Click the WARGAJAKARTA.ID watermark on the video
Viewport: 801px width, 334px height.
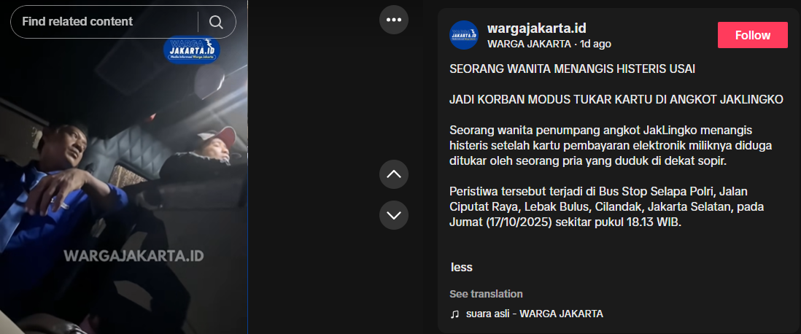[133, 256]
